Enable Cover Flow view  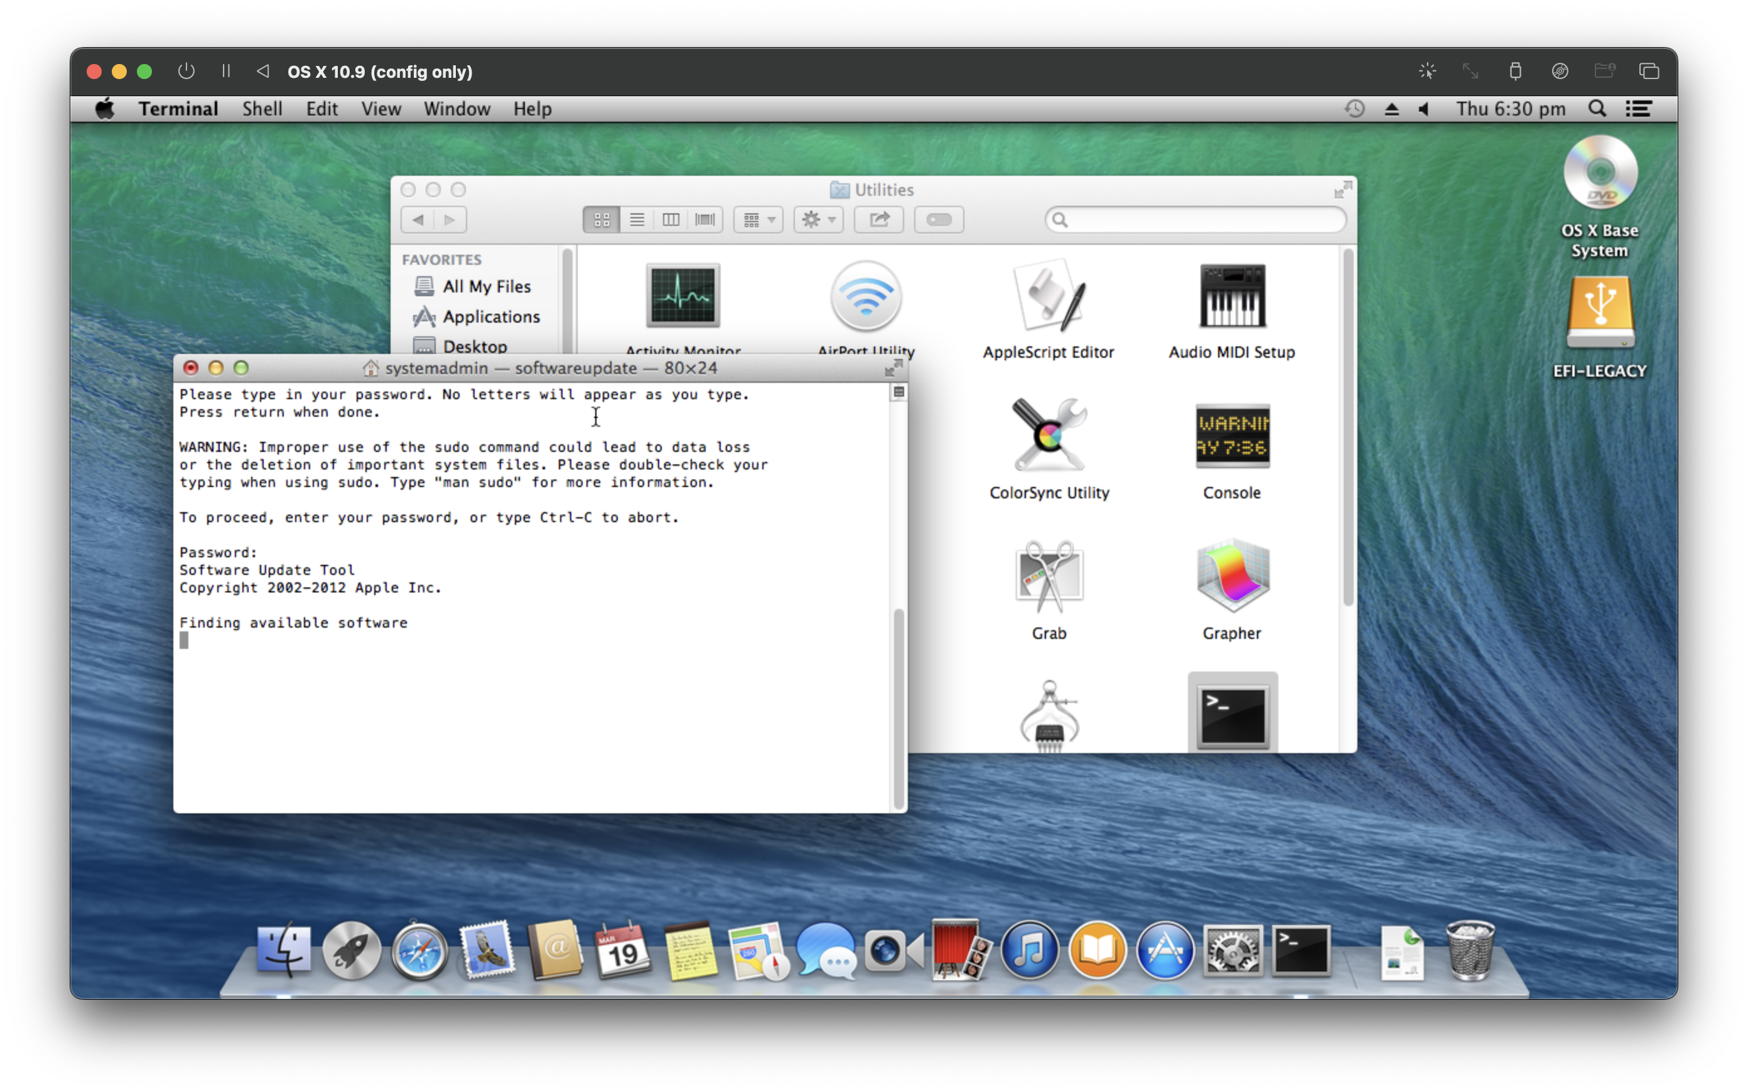706,220
